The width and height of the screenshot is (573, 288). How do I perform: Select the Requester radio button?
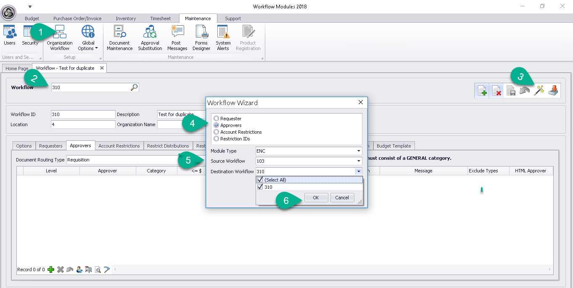(x=217, y=119)
